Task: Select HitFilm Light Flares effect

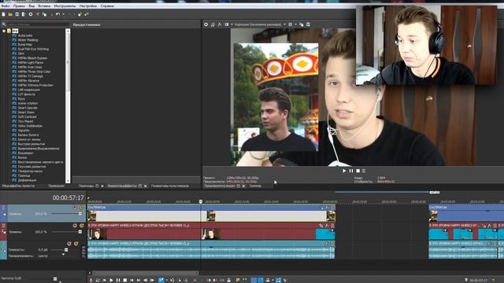Action: click(31, 63)
